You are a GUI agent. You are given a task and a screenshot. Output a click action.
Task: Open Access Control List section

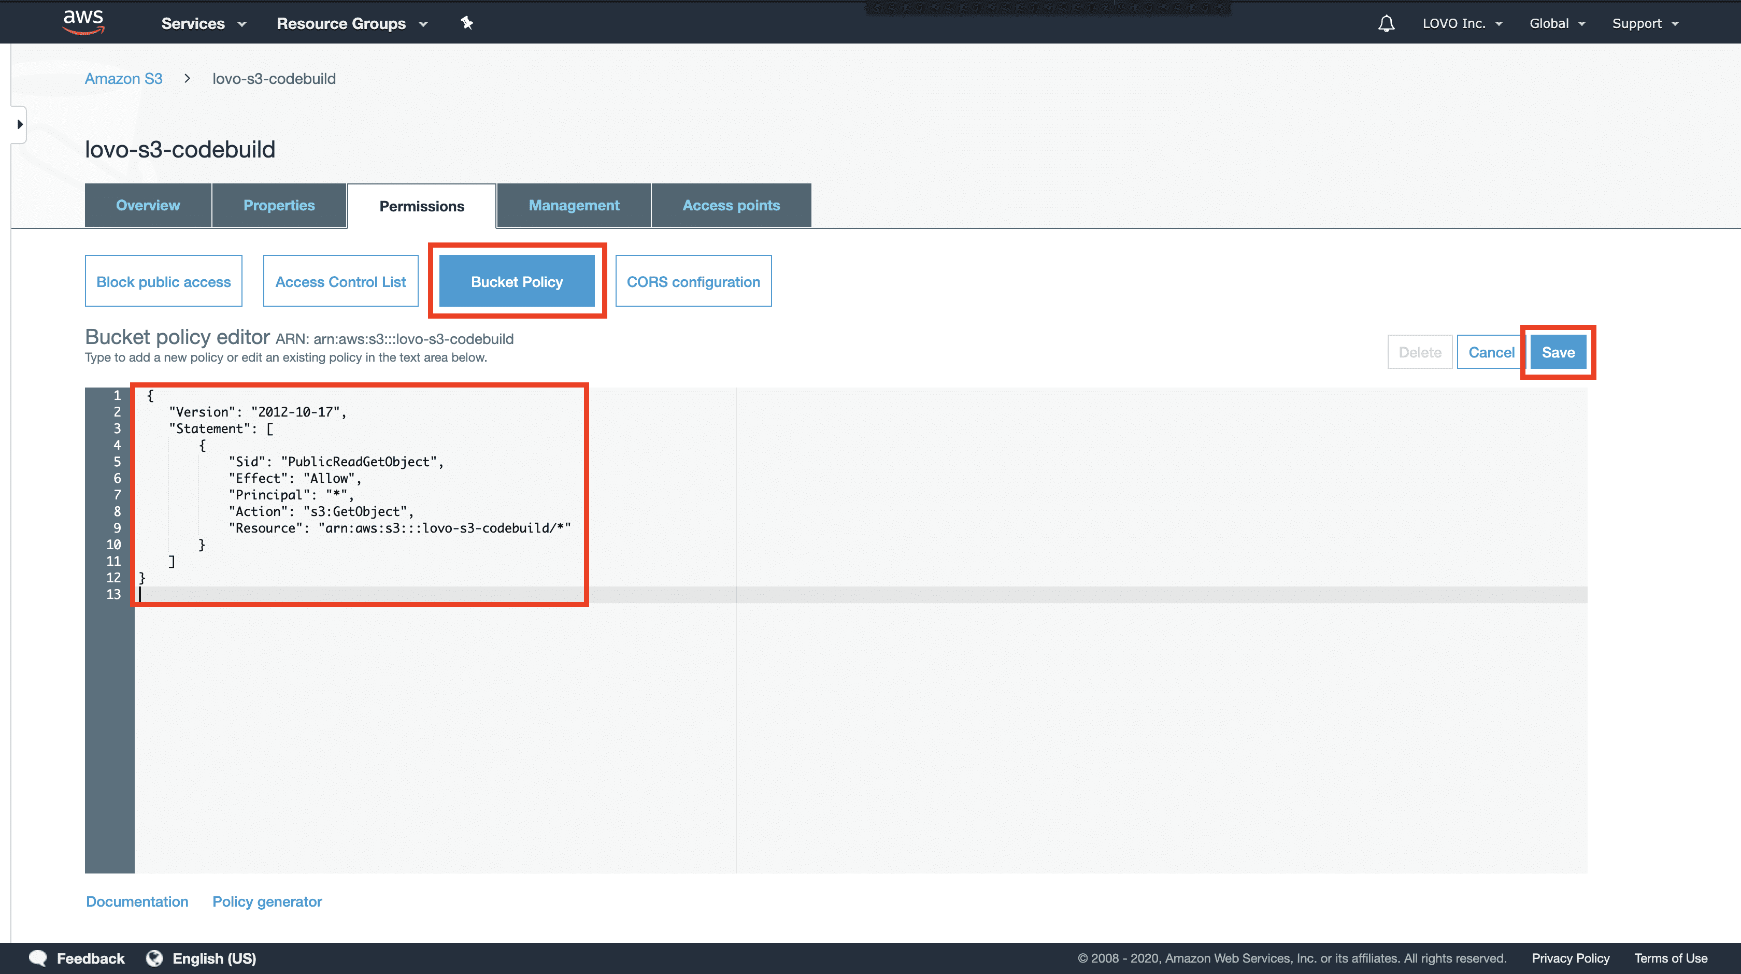tap(340, 281)
